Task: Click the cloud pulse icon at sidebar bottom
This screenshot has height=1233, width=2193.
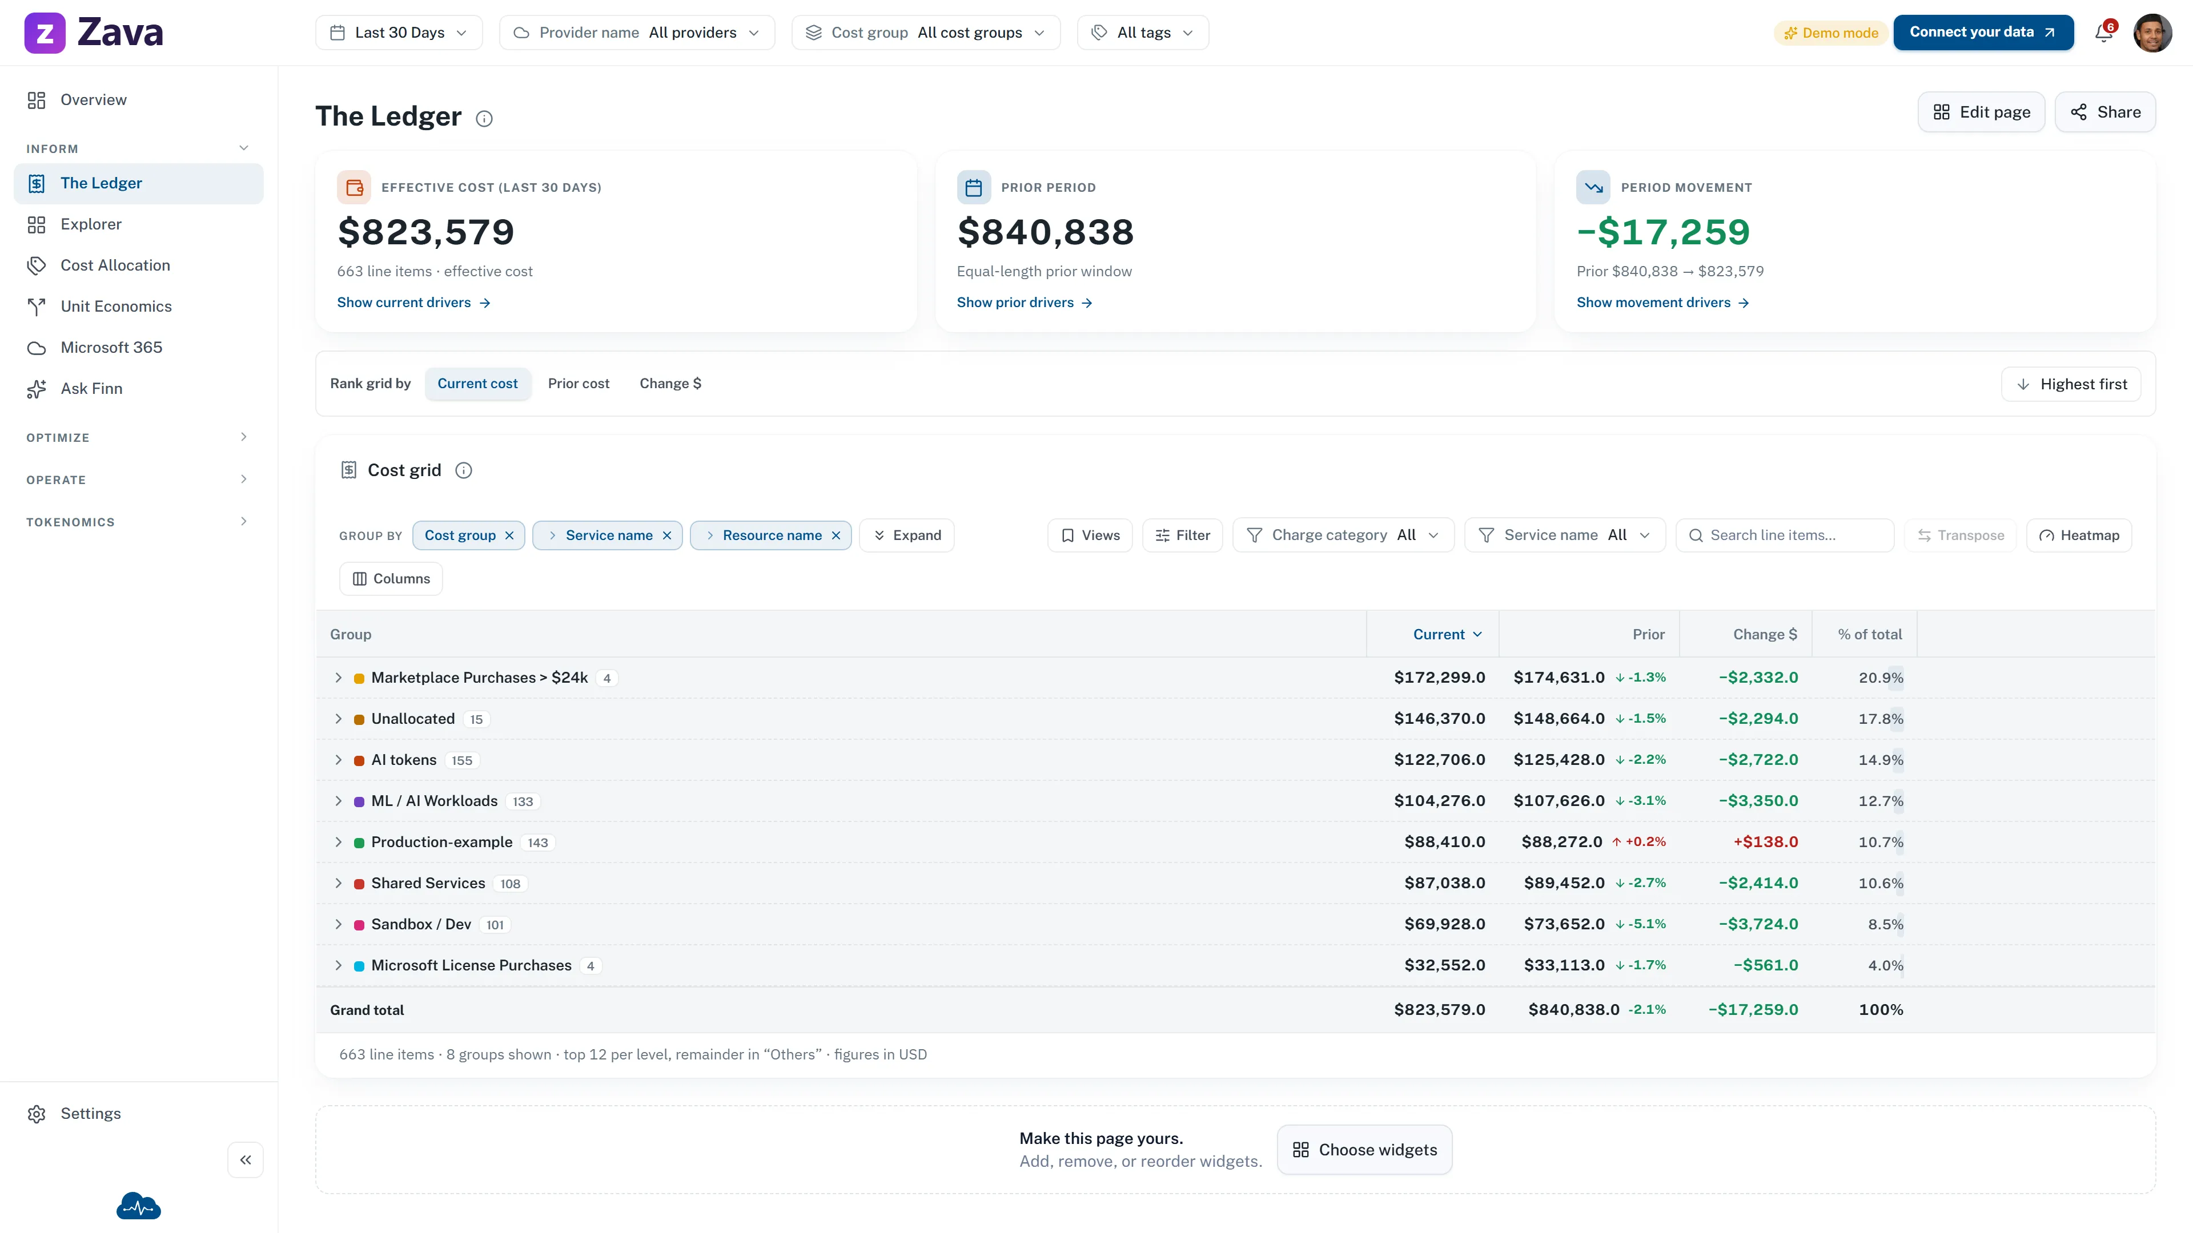Action: point(139,1206)
